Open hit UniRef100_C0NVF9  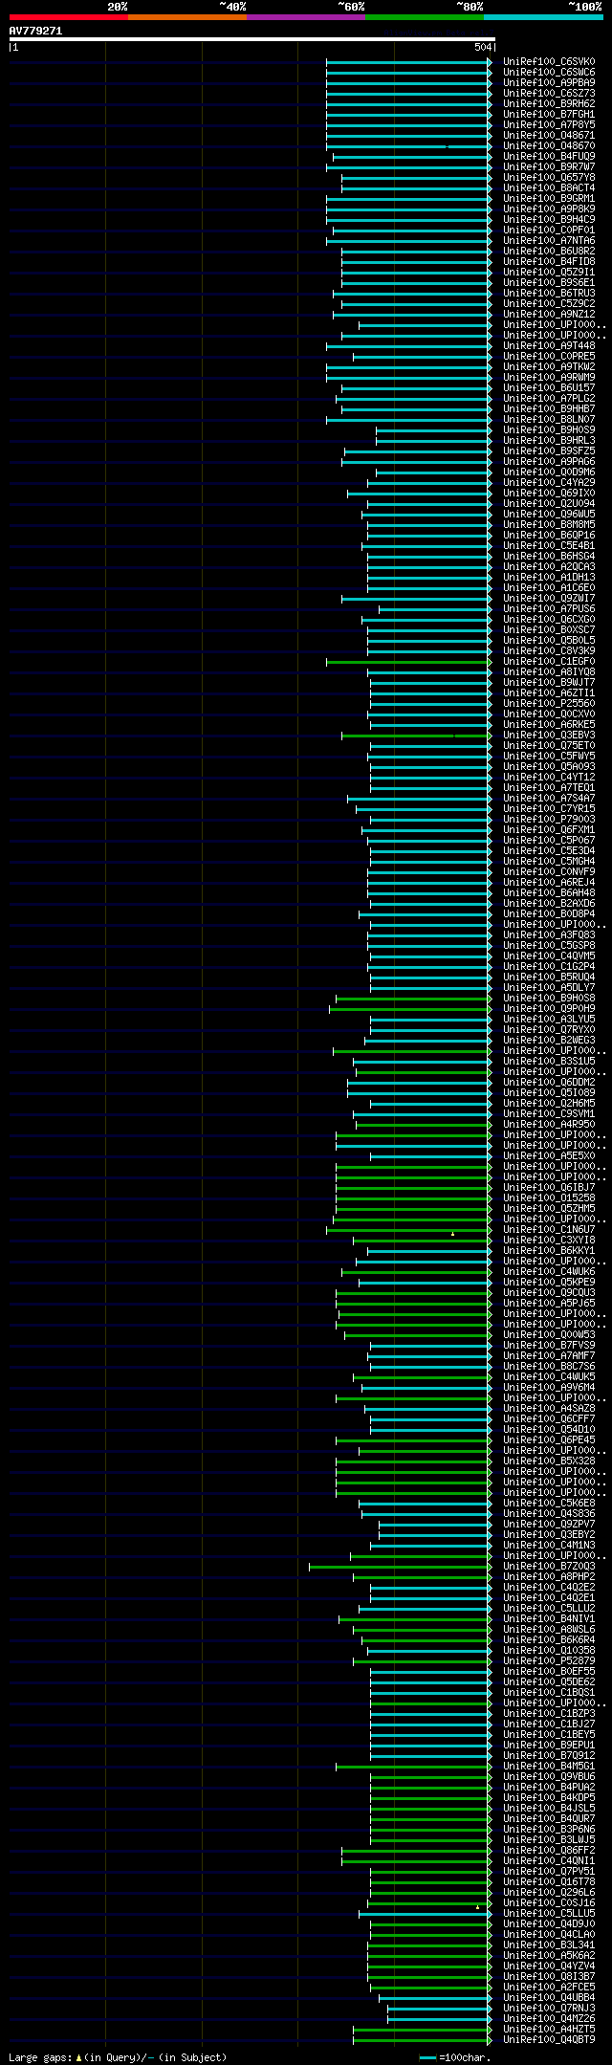point(549,871)
